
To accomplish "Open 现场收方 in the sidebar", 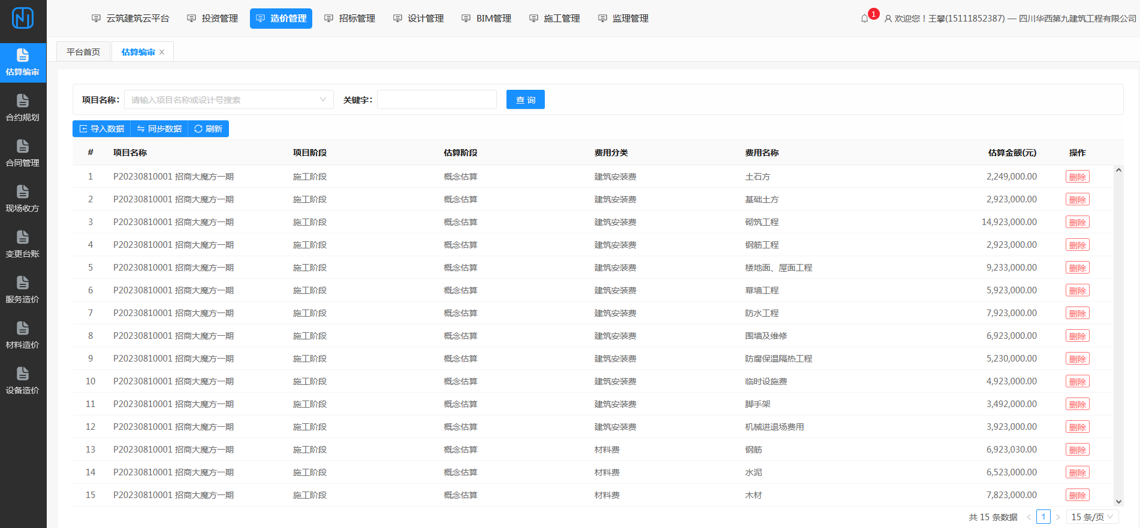I will tap(23, 199).
